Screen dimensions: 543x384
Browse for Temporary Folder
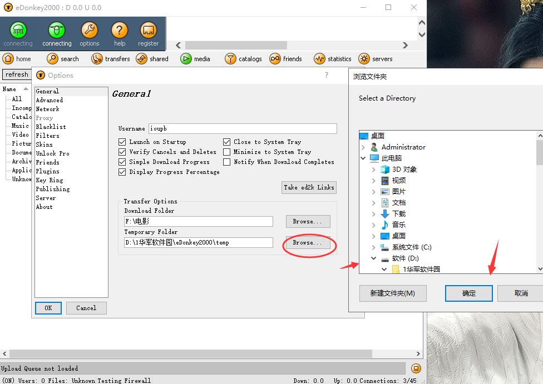coord(308,243)
